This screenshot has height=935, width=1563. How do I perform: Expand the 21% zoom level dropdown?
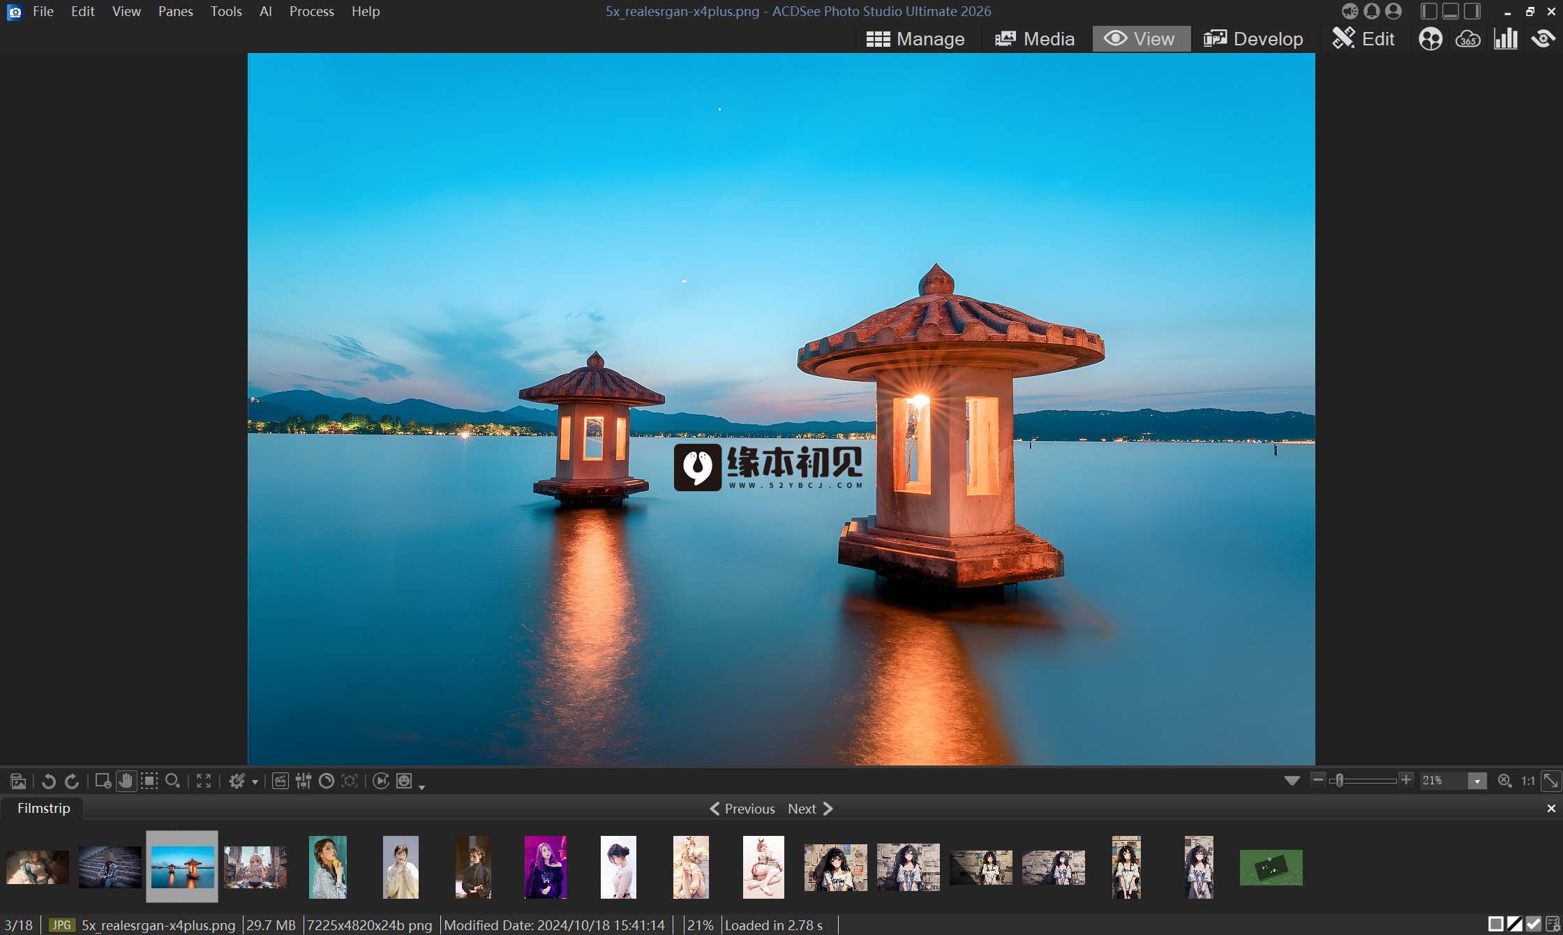1477,781
